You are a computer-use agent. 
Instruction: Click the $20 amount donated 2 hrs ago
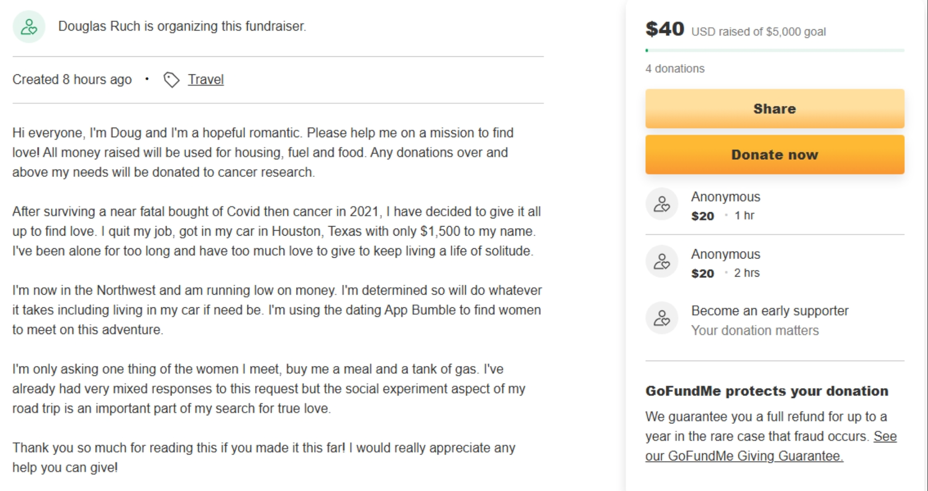click(x=702, y=274)
